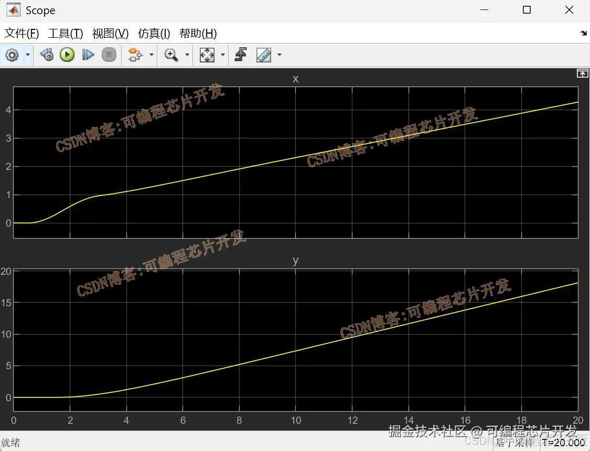
Task: Click the MATLAB icon in title bar
Action: (14, 10)
